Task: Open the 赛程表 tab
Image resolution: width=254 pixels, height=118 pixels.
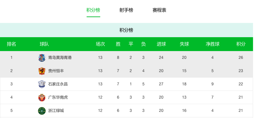Action: [159, 10]
